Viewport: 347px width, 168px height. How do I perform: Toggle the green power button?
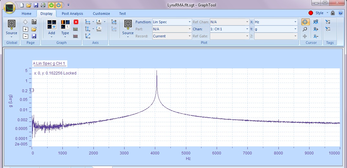pyautogui.click(x=51, y=5)
